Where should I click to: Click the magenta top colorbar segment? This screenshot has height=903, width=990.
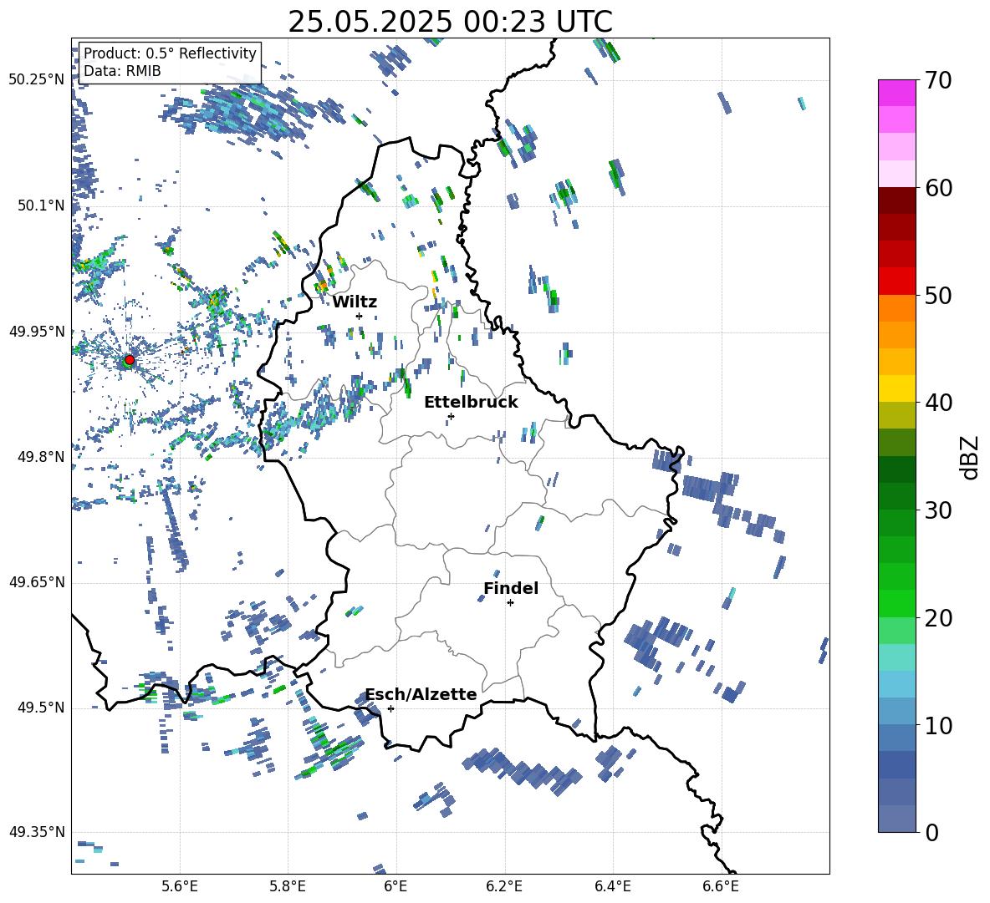click(896, 93)
